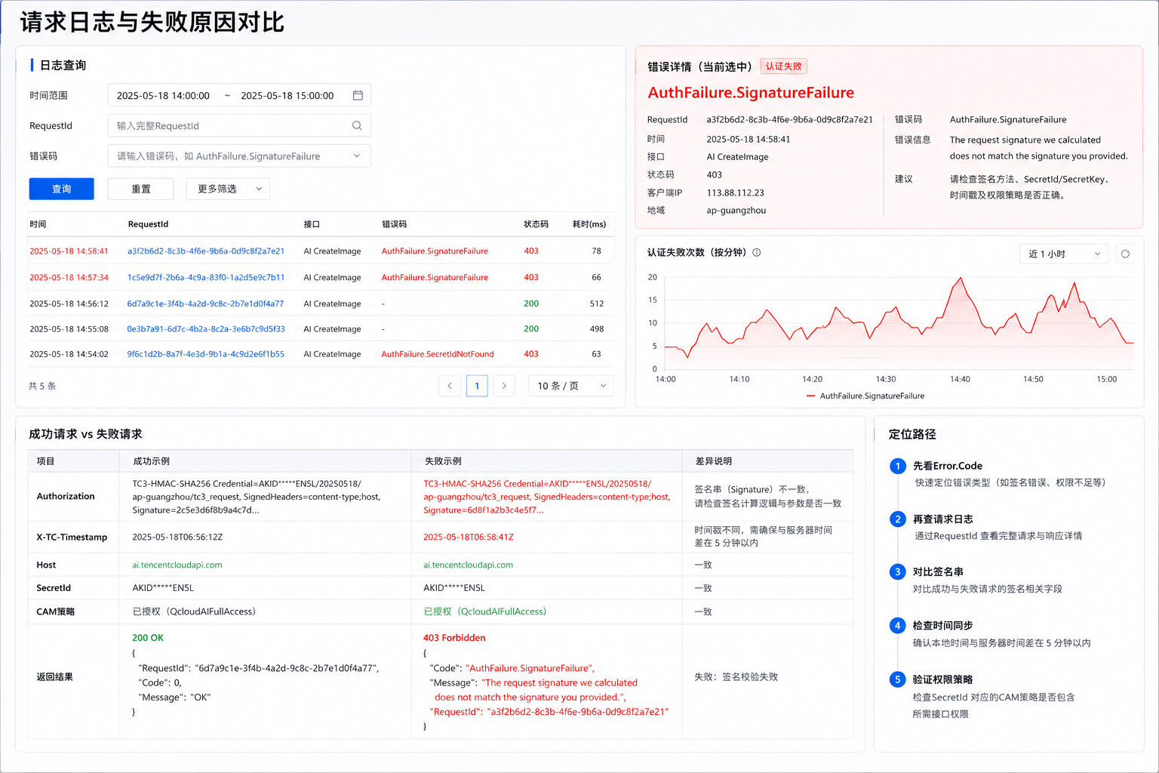This screenshot has height=773, width=1159.
Task: Click the Authorization row label
Action: 66,497
